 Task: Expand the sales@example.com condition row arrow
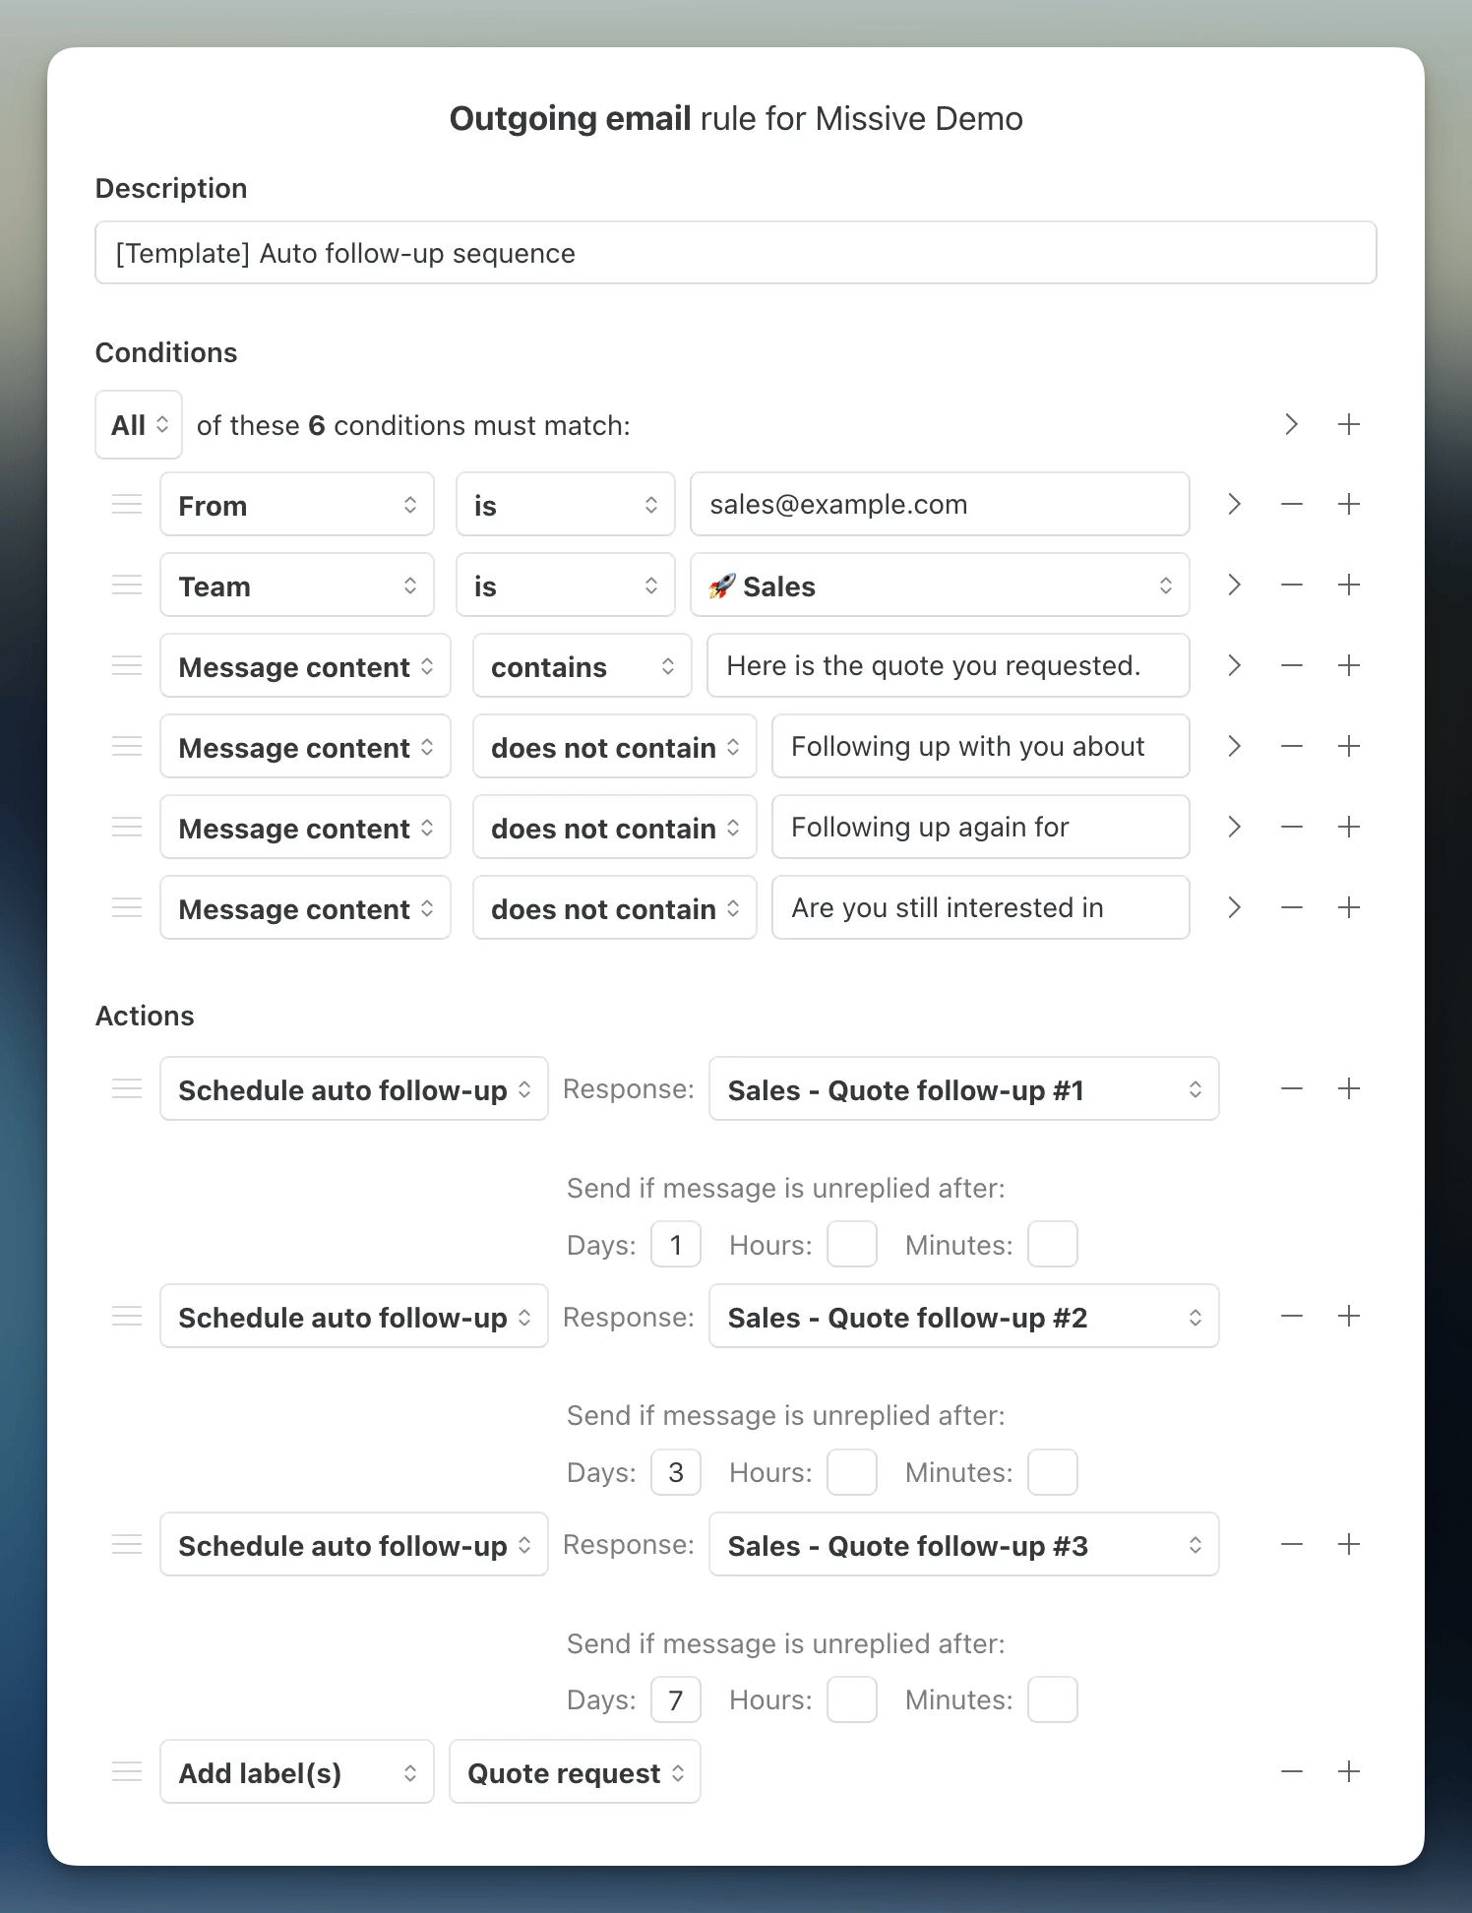1234,505
